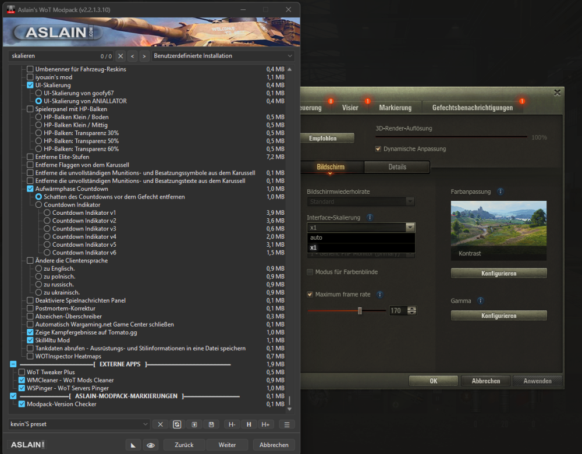Click Interface-Skalierung dropdown arrow
Screen dimensions: 582x454
410,227
